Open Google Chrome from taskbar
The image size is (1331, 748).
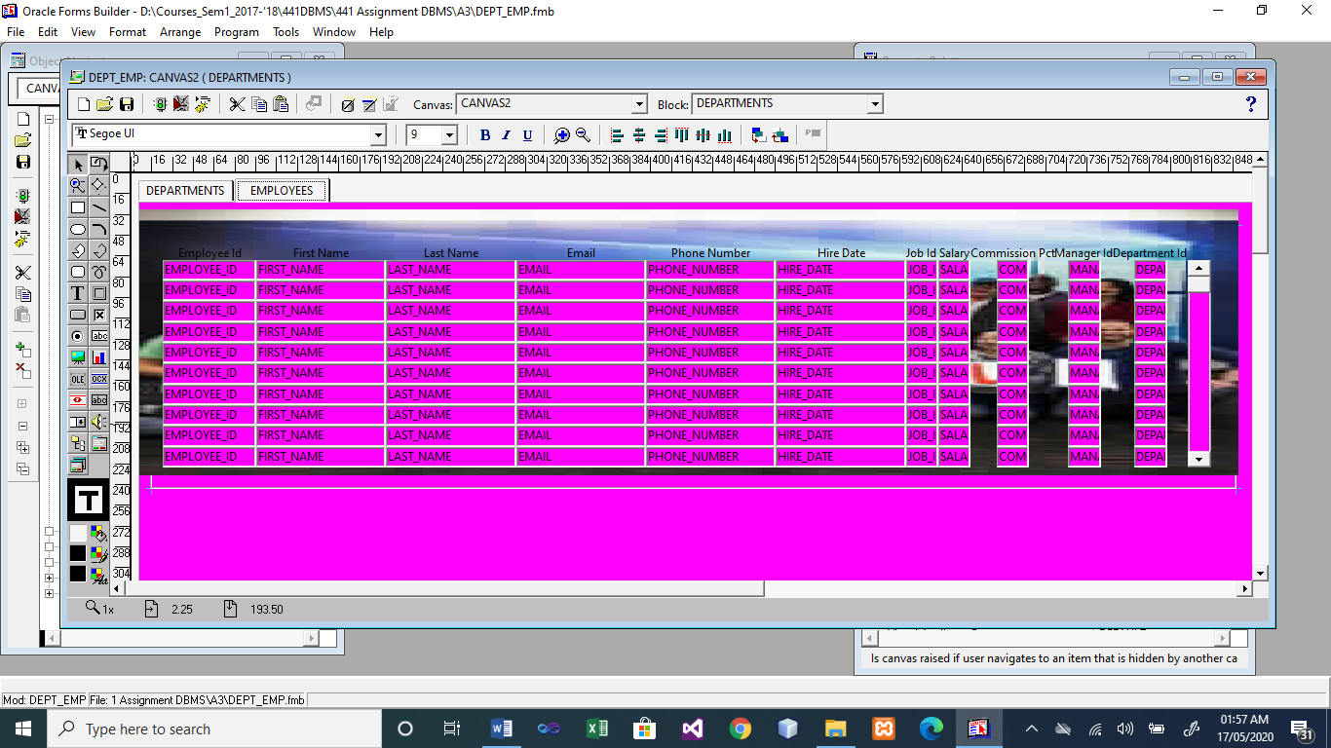(x=741, y=729)
